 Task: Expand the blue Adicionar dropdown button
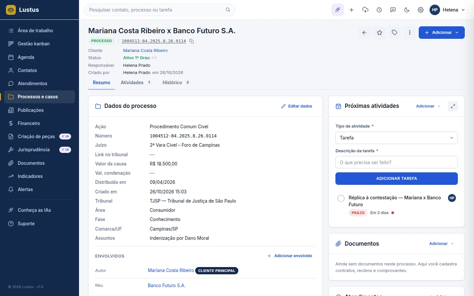coord(442,33)
